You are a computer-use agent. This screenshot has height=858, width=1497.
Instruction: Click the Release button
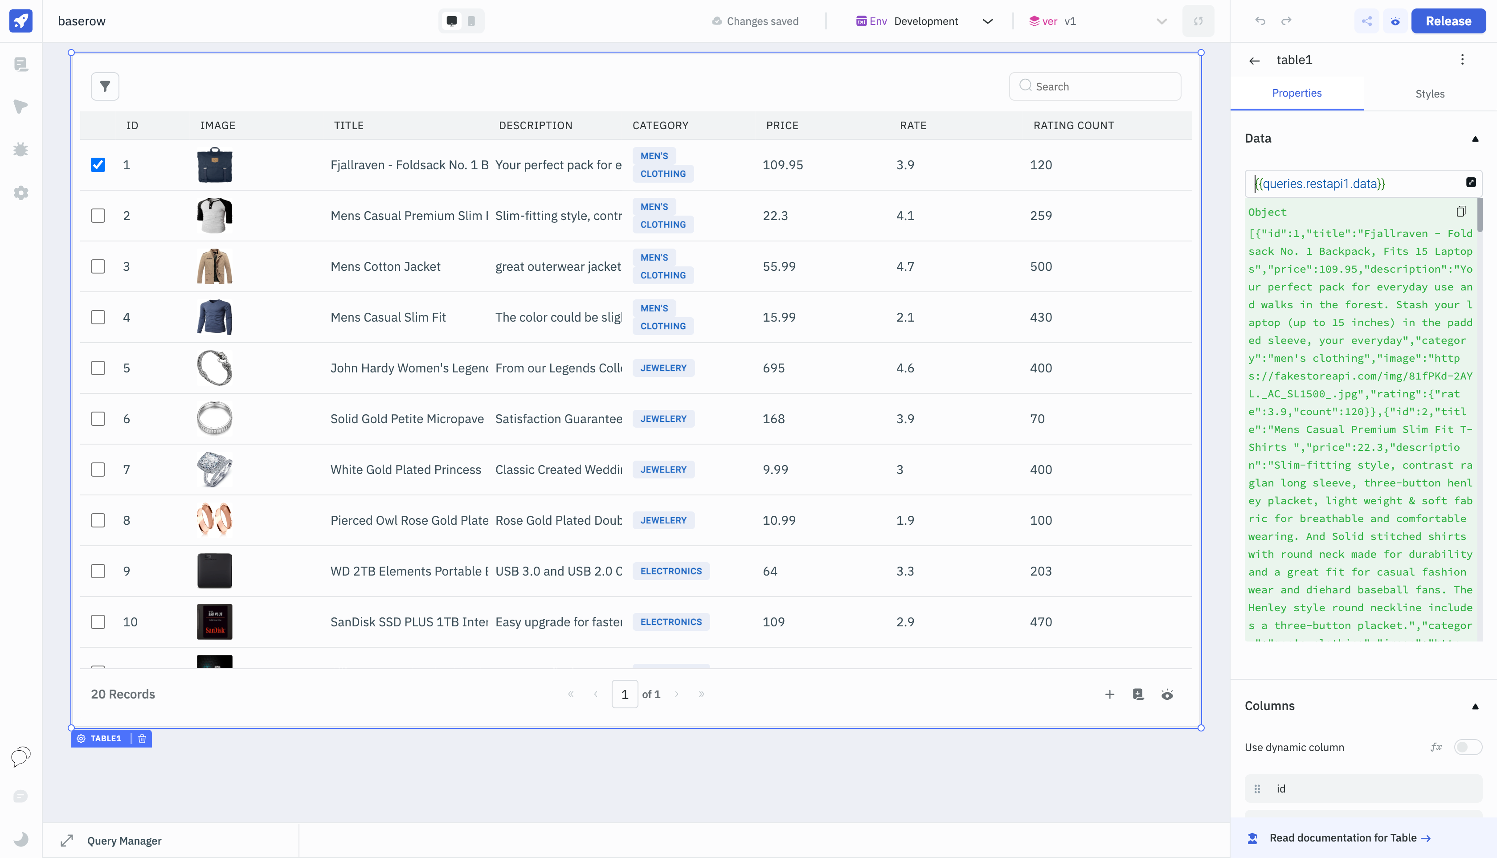pyautogui.click(x=1448, y=21)
